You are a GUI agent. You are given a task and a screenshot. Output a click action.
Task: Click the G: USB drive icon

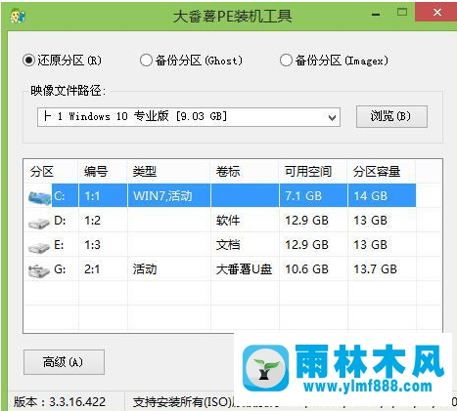point(39,270)
